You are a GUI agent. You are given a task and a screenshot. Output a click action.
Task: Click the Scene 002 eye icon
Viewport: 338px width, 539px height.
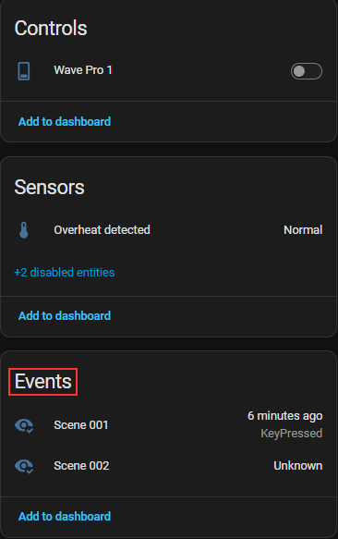pyautogui.click(x=24, y=467)
